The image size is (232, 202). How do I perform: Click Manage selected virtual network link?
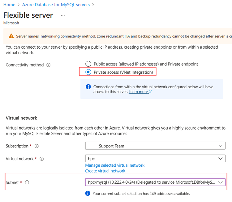(115, 165)
